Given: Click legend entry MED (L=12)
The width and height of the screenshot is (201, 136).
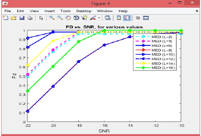Looking at the screenshot, I should [x=155, y=59].
